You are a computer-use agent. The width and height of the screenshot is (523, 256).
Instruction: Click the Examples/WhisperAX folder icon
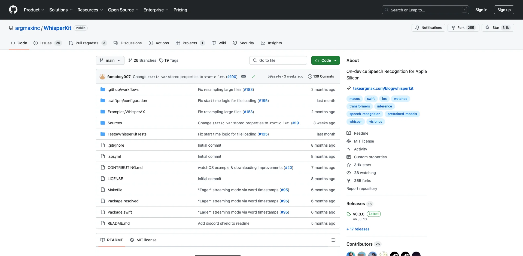click(x=103, y=112)
